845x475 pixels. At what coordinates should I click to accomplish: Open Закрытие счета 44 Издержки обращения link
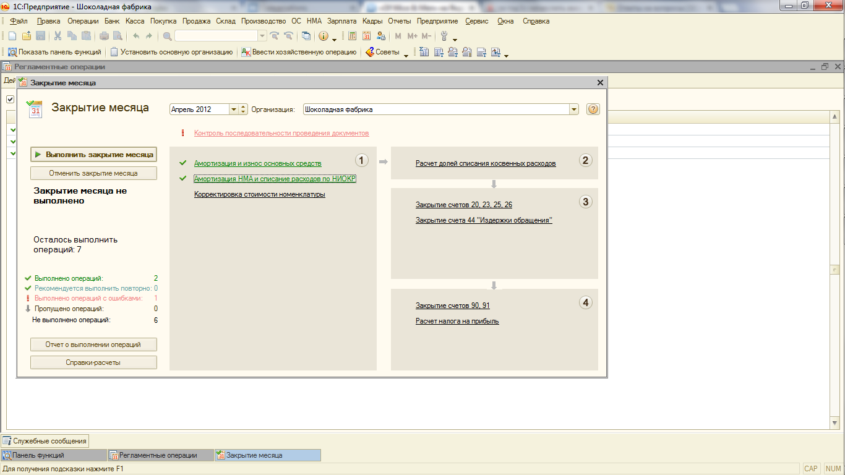click(484, 220)
